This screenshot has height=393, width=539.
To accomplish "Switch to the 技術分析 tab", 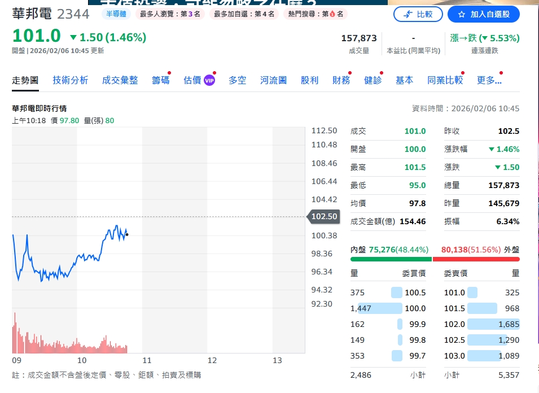I will pos(71,80).
